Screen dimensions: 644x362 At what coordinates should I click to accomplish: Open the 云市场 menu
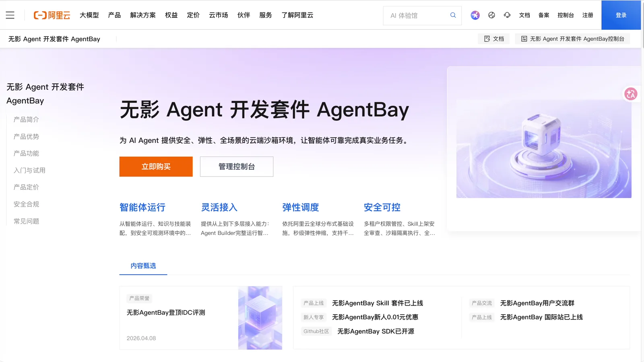pyautogui.click(x=218, y=15)
